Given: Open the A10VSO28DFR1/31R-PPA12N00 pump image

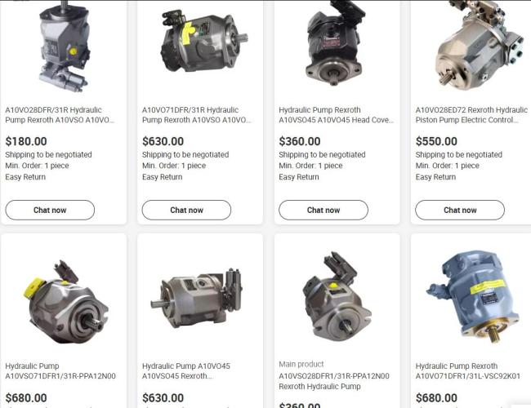Looking at the screenshot, I should click(337, 296).
